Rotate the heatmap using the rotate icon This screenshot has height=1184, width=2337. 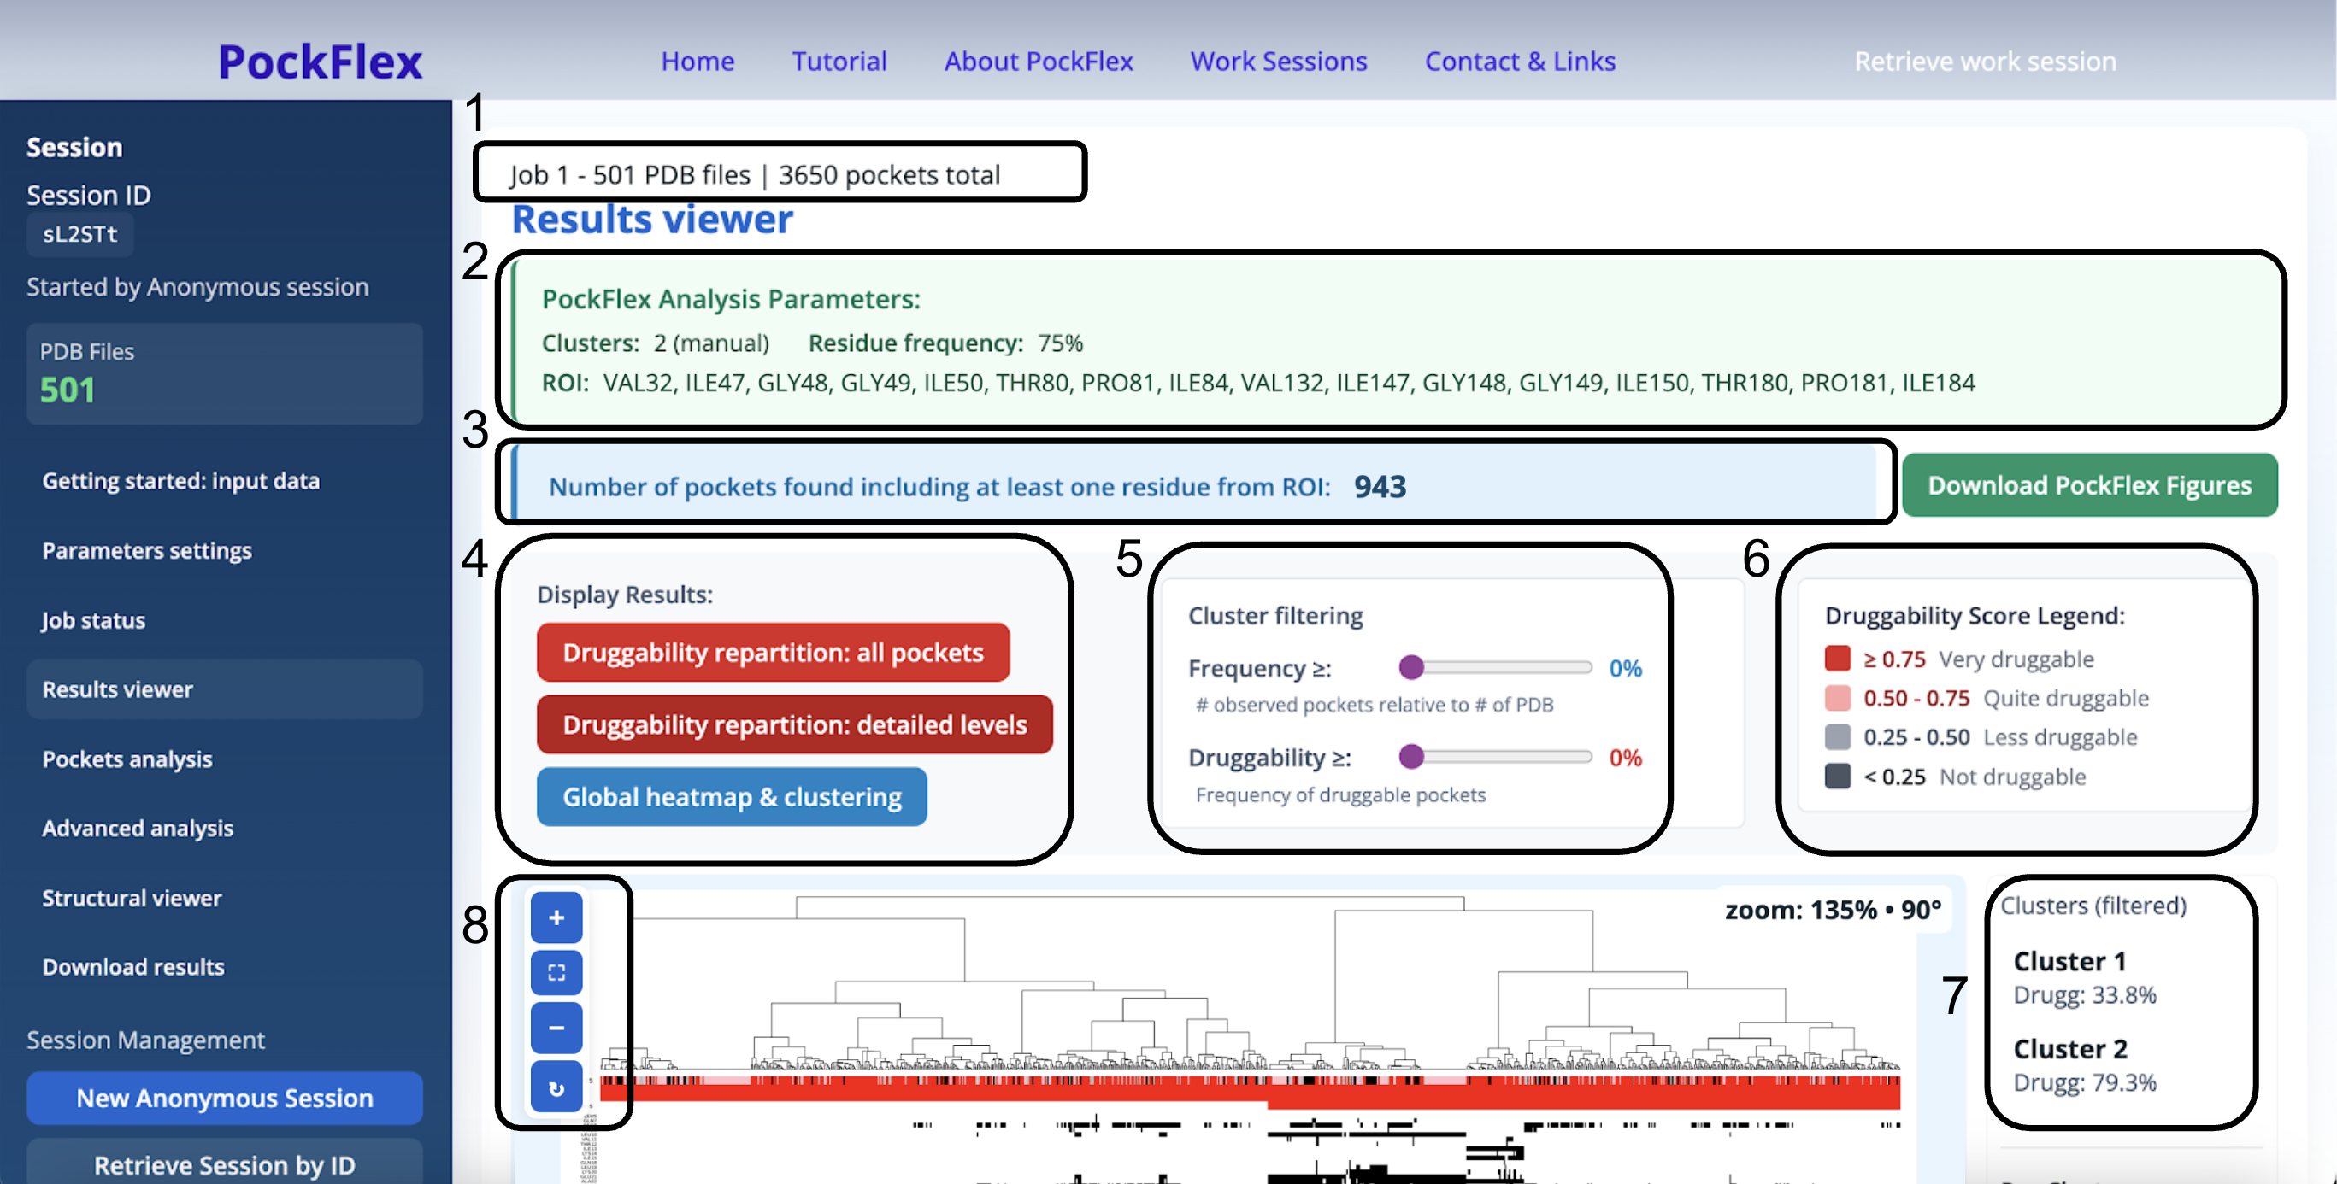(556, 1087)
